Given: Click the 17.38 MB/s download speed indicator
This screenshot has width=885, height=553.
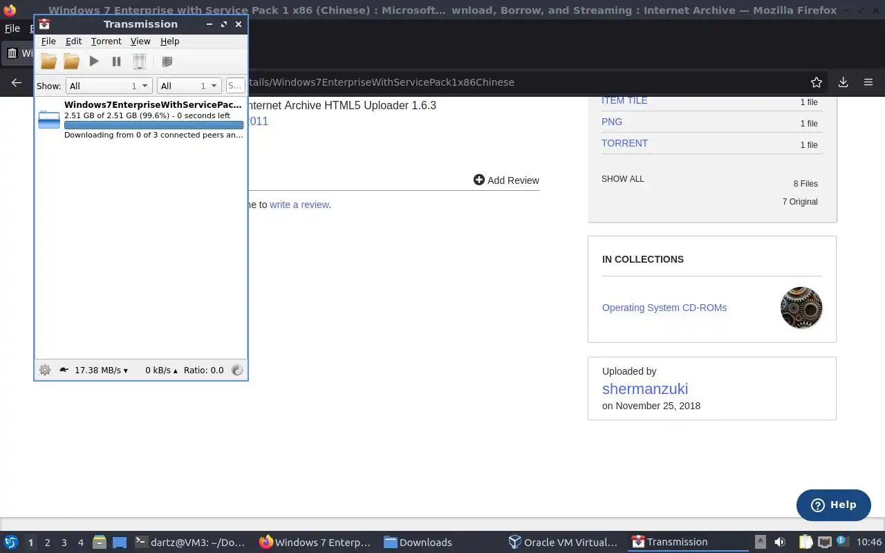Looking at the screenshot, I should click(x=101, y=370).
